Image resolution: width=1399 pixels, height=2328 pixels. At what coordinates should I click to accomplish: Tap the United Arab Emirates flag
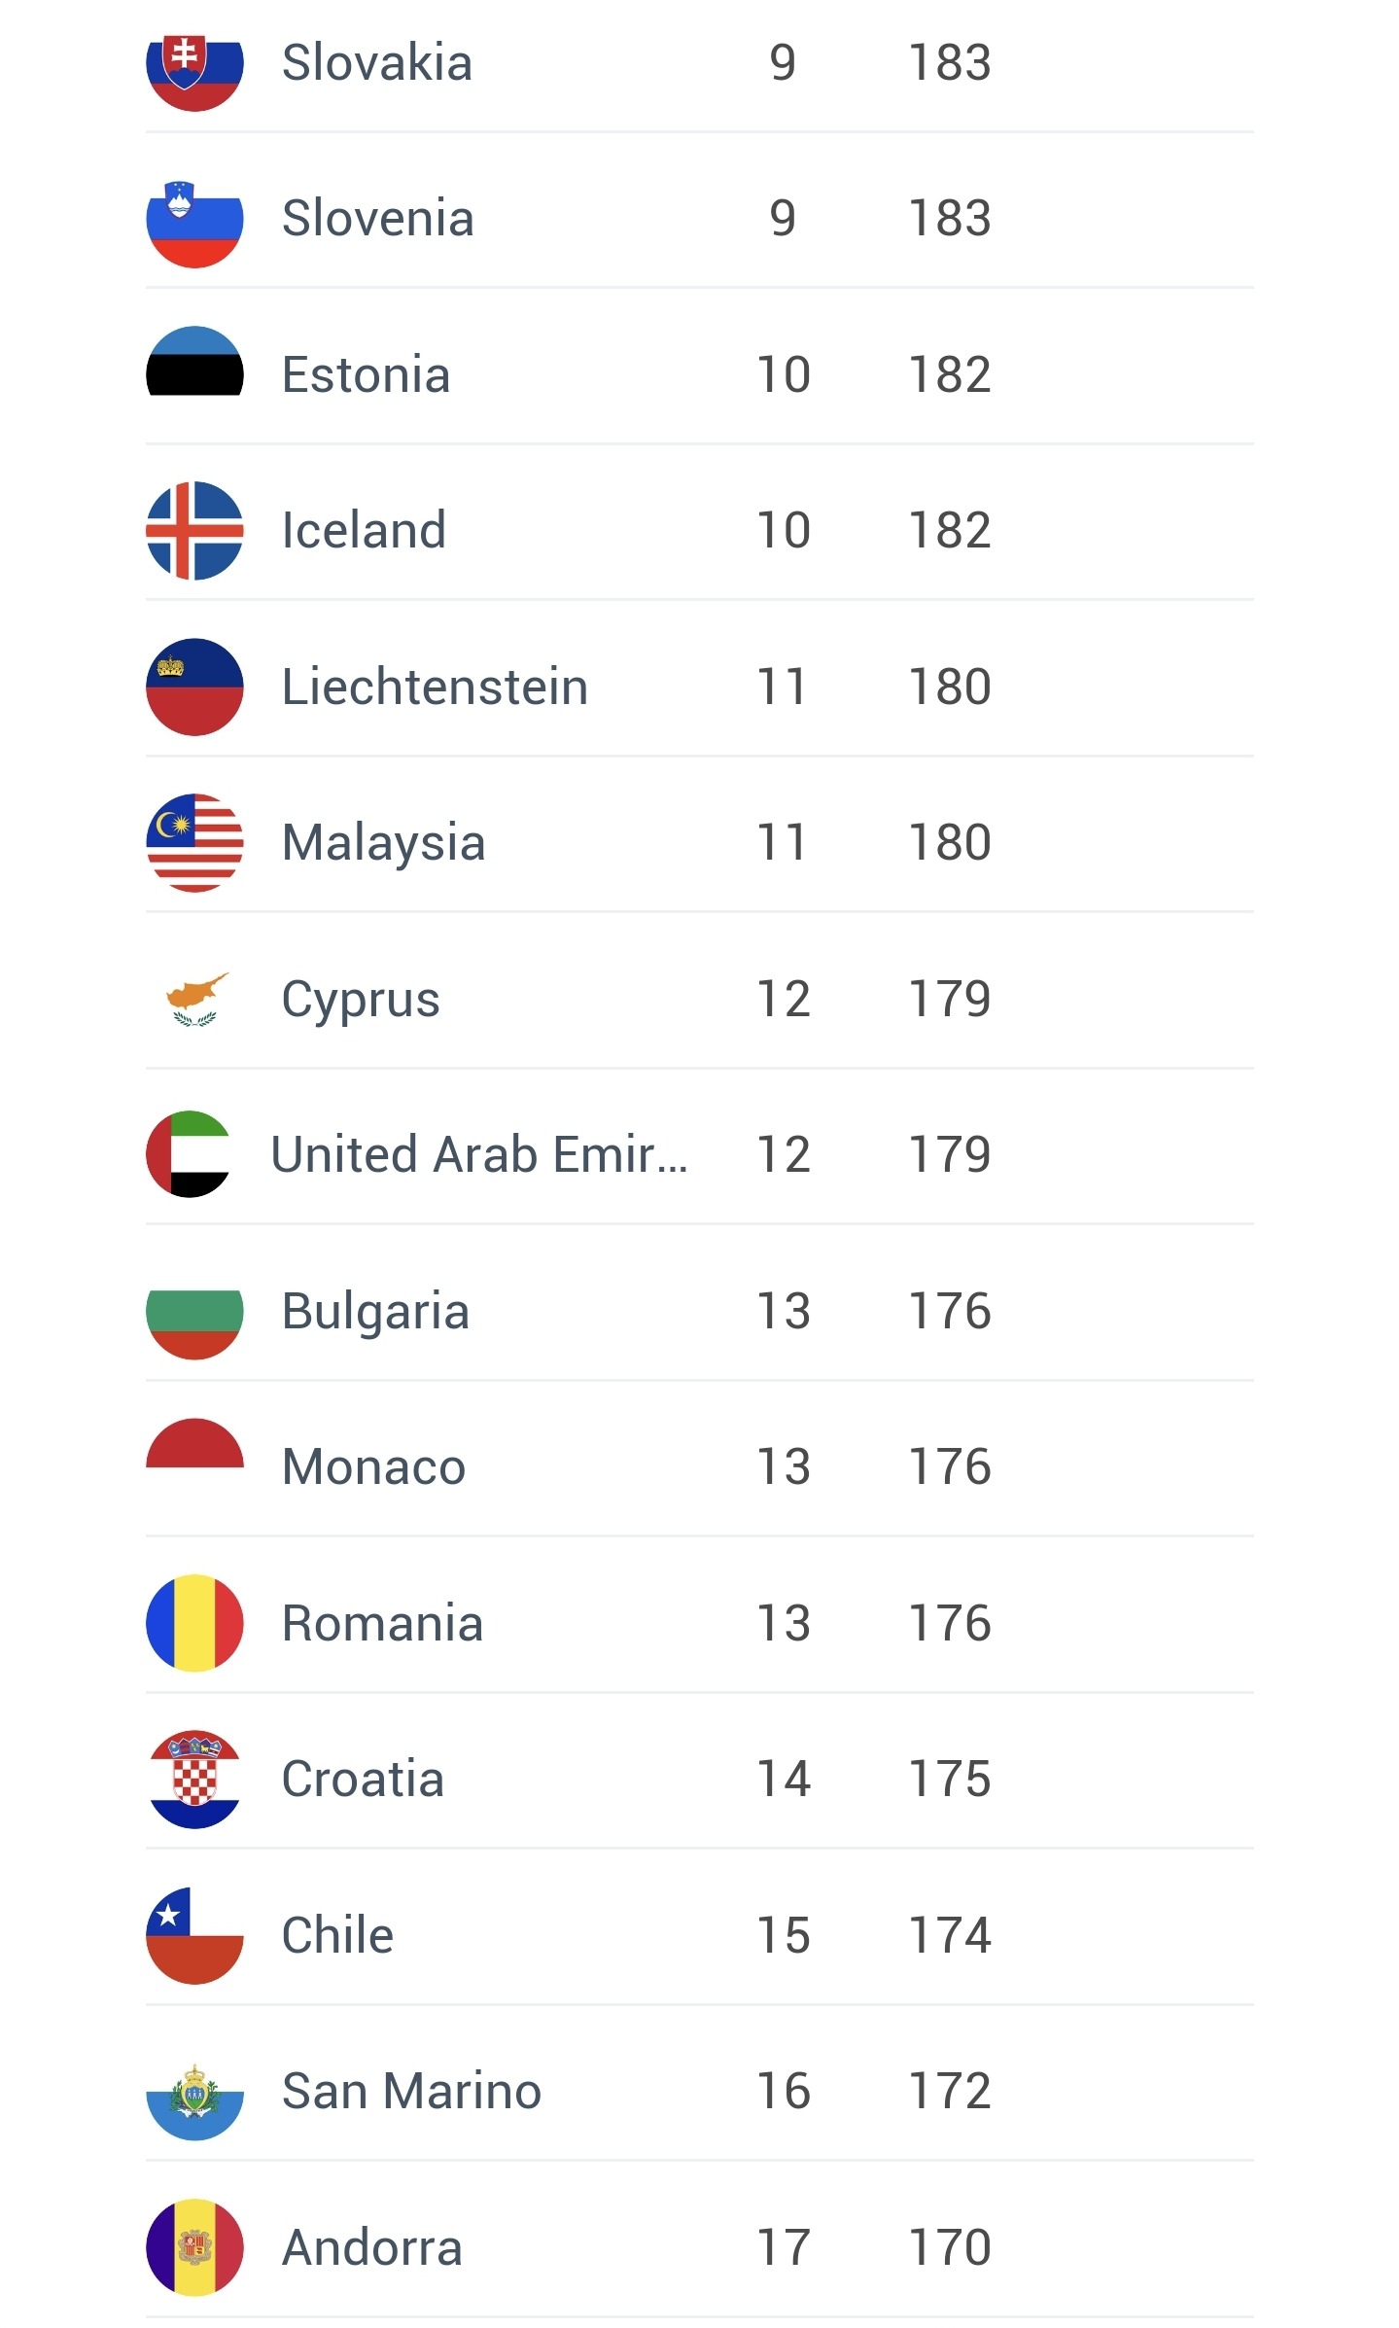tap(189, 1154)
